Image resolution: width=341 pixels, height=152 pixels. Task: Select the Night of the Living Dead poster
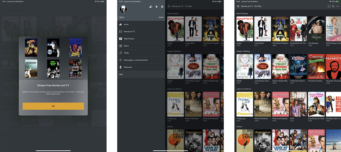[53, 69]
